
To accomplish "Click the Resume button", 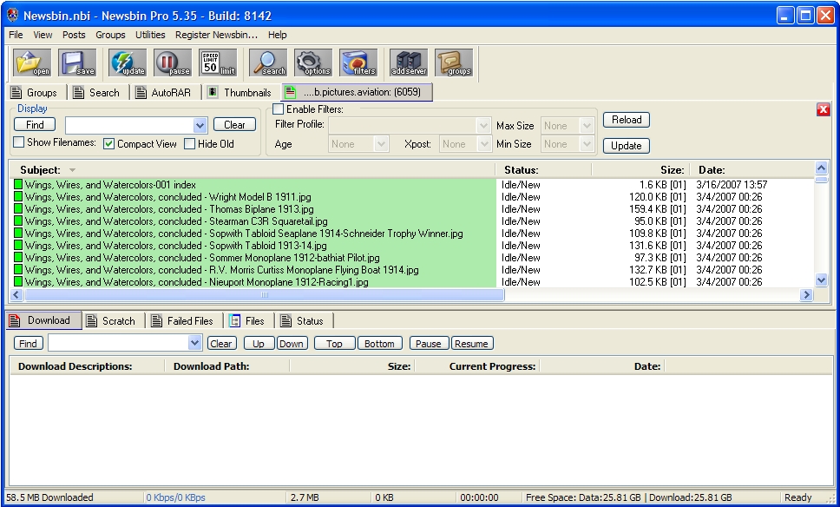I will (471, 344).
